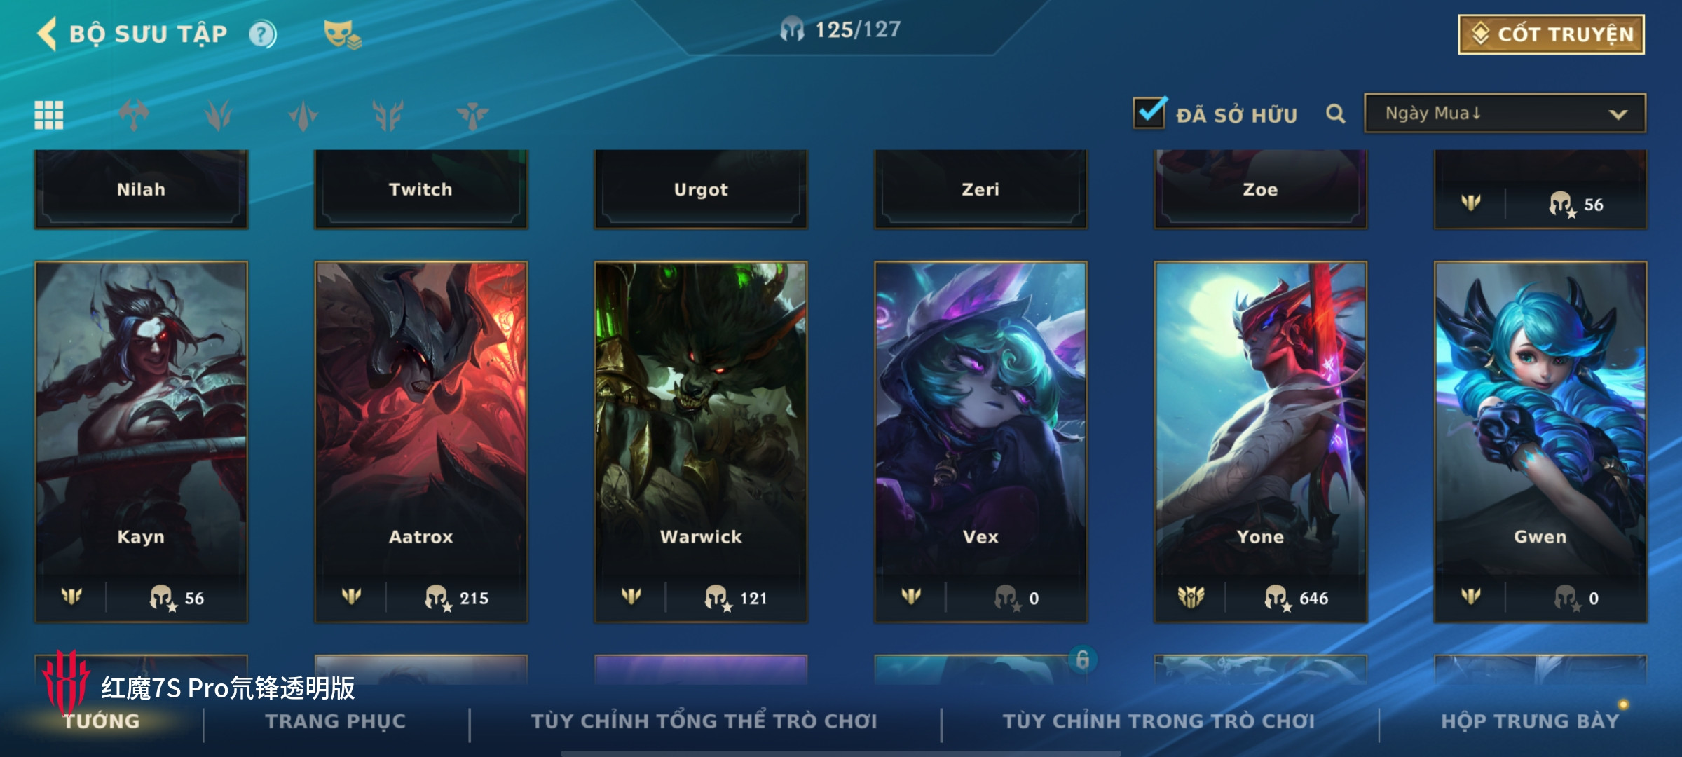Open Tùy Chỉnh Trong Trò Chơi tab
Image resolution: width=1682 pixels, height=757 pixels.
[1158, 721]
